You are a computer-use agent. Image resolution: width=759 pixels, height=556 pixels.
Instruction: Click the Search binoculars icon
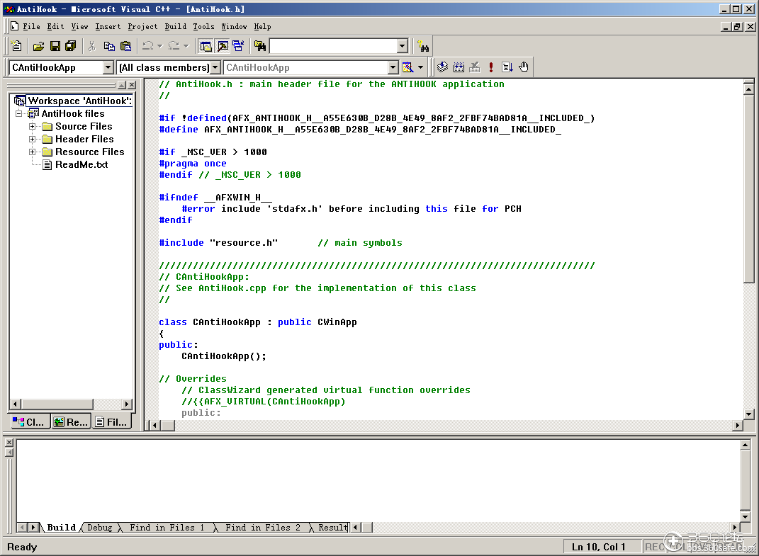(423, 47)
